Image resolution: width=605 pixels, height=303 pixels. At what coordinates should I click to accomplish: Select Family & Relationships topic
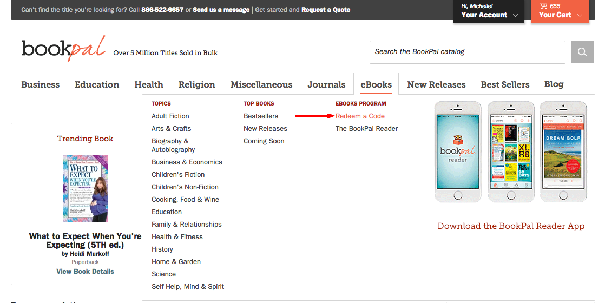(x=187, y=224)
